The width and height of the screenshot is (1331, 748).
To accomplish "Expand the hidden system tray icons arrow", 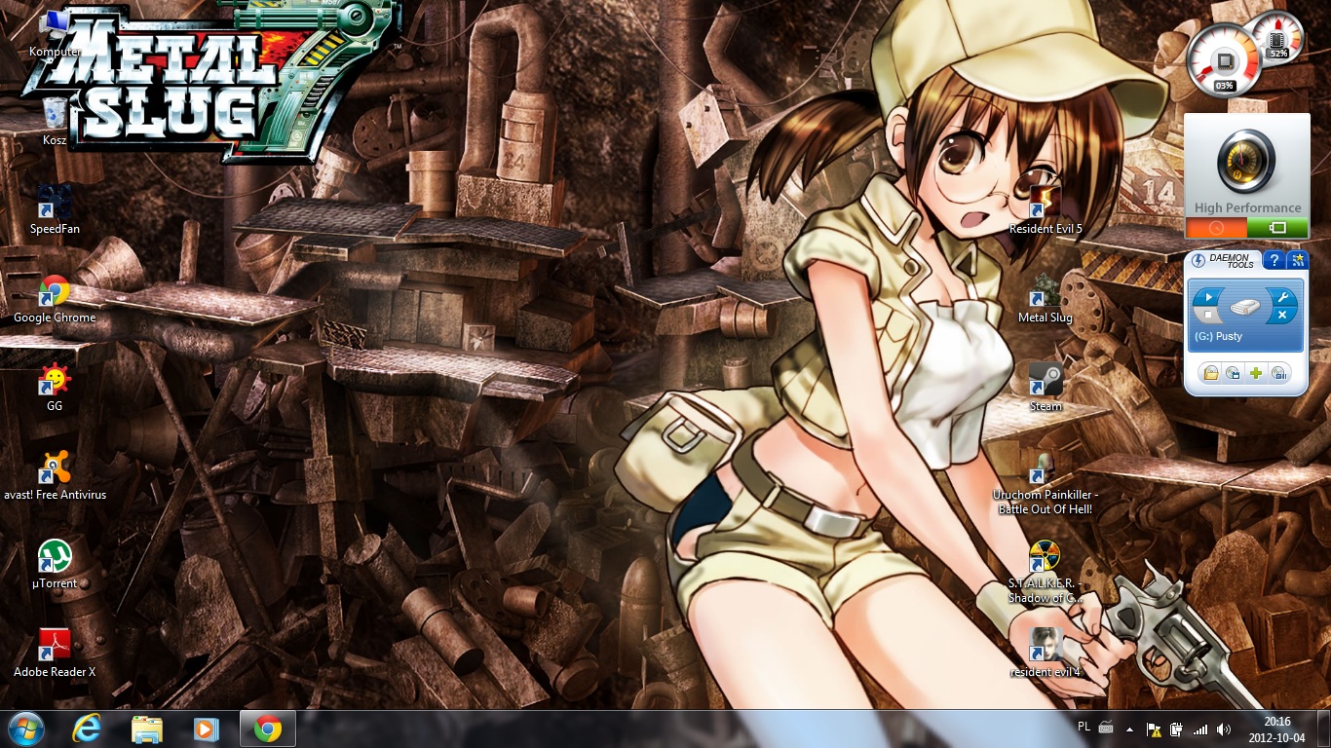I will click(x=1129, y=729).
